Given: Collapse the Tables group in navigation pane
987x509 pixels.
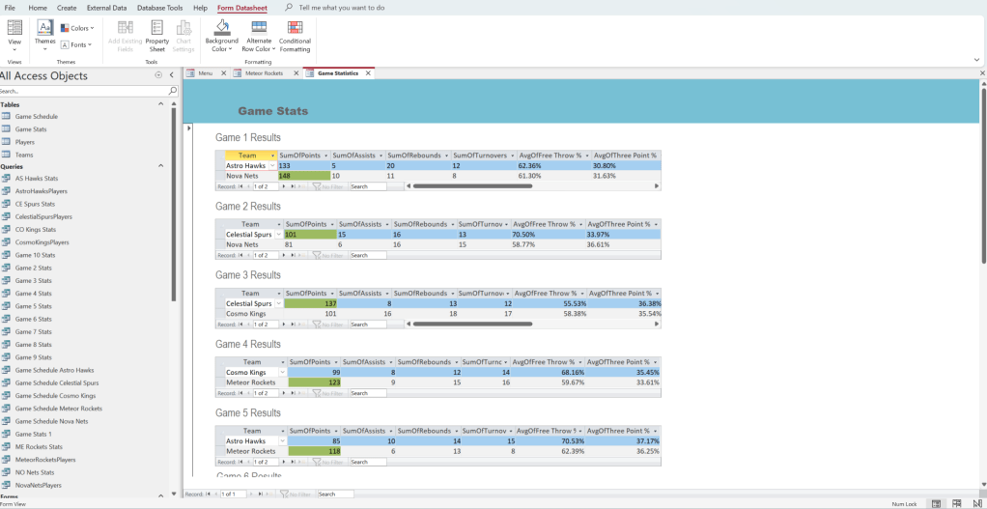Looking at the screenshot, I should tap(161, 104).
